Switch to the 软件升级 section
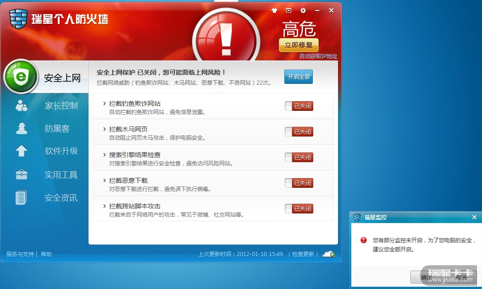The image size is (482, 289). pyautogui.click(x=61, y=151)
